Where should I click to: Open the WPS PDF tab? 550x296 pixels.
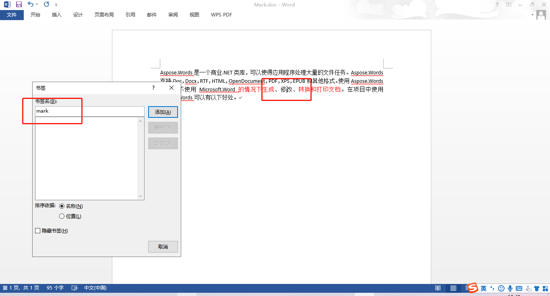(221, 15)
